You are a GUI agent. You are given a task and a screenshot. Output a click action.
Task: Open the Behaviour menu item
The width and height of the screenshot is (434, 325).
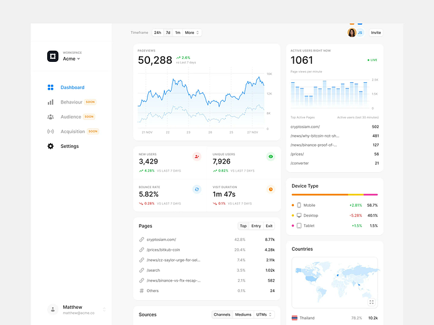coord(71,102)
